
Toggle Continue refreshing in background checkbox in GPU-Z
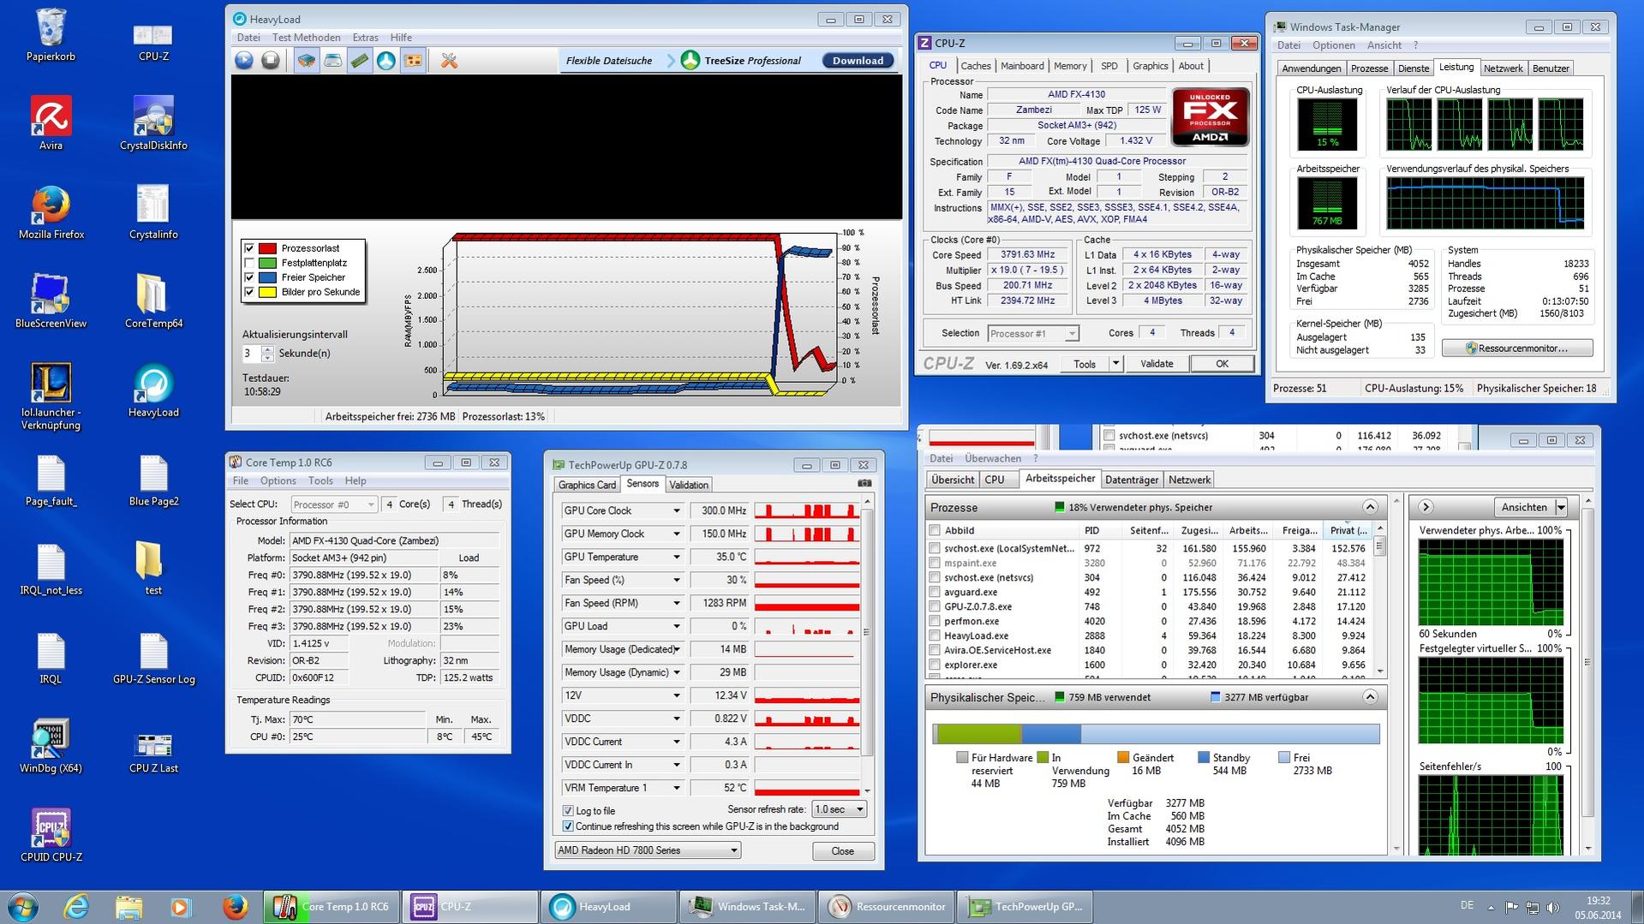point(568,826)
